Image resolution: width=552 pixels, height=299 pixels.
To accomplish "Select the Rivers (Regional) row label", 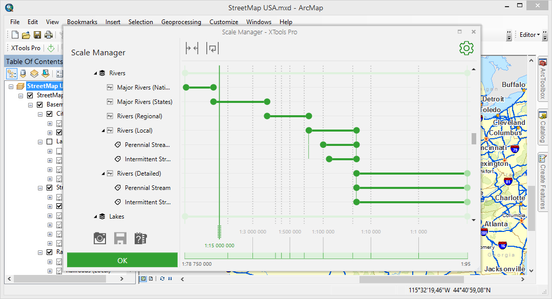I will pyautogui.click(x=139, y=116).
